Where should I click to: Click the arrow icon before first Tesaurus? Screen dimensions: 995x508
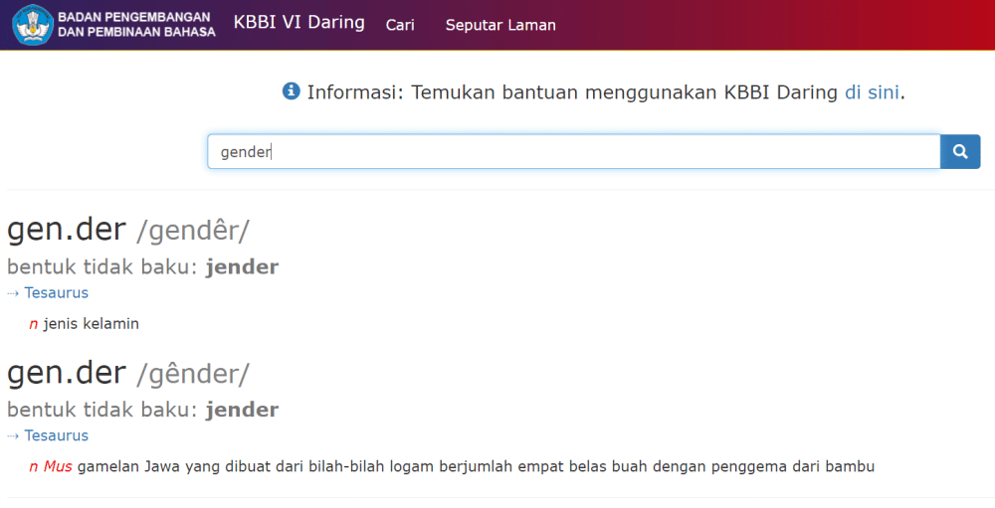point(14,293)
